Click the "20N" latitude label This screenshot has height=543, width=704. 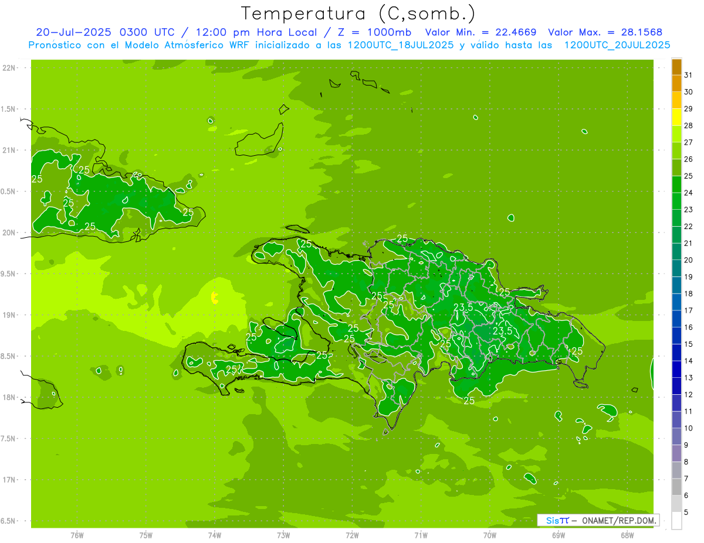9,233
